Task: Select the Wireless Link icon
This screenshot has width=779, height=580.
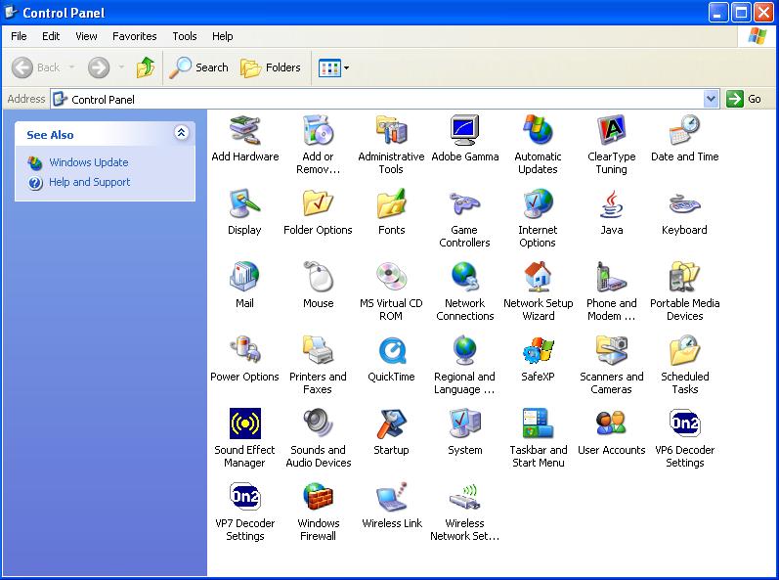Action: (392, 497)
